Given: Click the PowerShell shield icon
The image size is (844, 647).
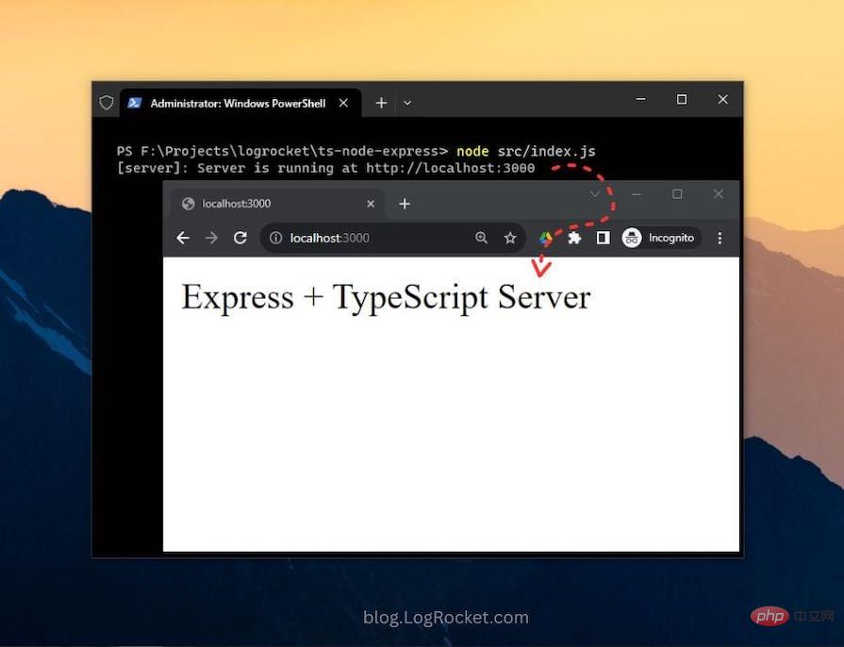Looking at the screenshot, I should point(107,102).
